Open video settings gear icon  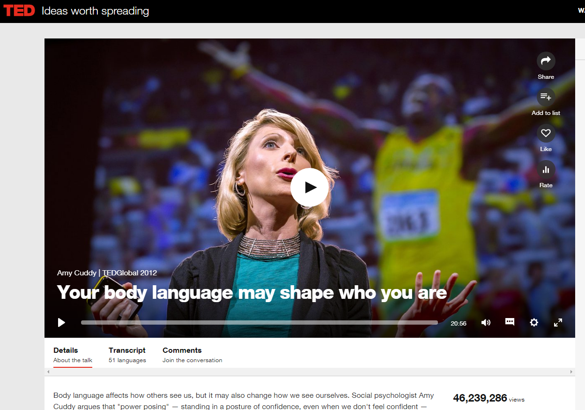point(534,322)
